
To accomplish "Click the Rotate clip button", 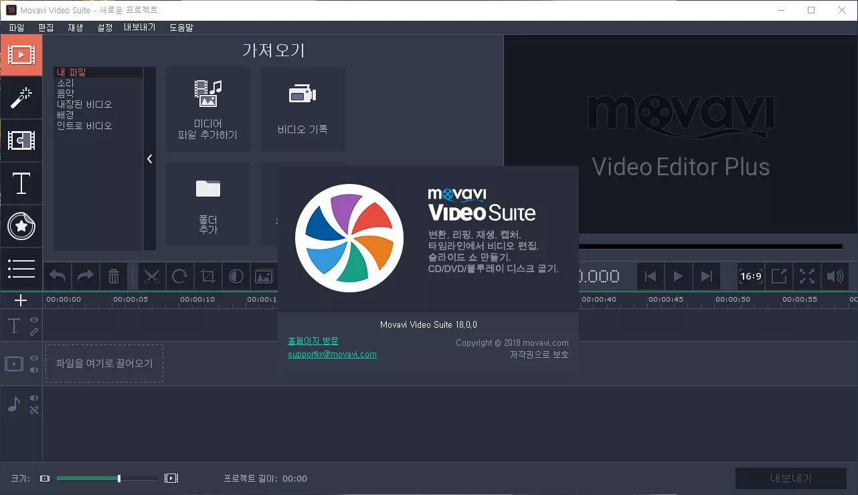I will [180, 276].
